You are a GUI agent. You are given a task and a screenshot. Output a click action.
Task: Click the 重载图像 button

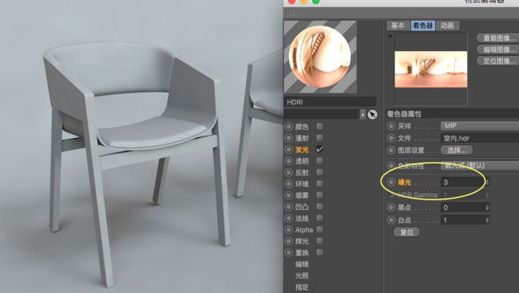point(498,38)
